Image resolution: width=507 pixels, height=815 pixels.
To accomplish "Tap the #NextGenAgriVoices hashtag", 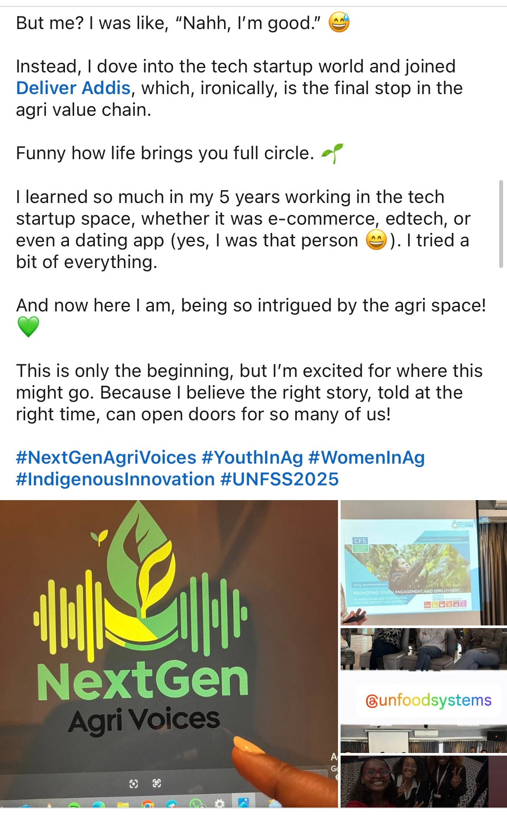I will 106,458.
